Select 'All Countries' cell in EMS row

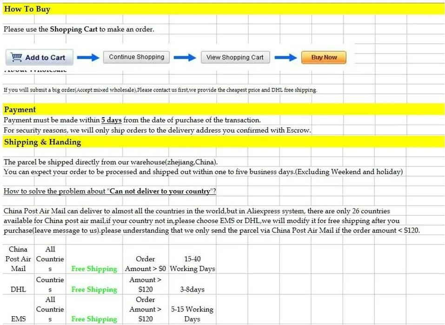(50, 309)
